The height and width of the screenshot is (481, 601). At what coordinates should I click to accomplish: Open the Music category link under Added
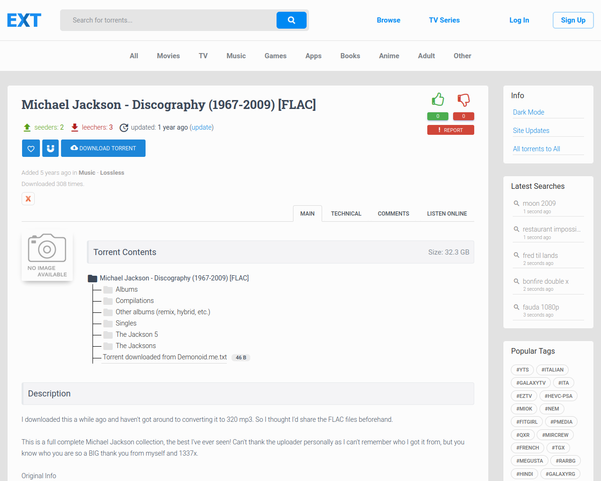pyautogui.click(x=87, y=173)
